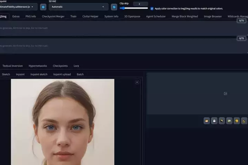The height and width of the screenshot is (165, 248).
Task: Click the uploaded portrait image
Action: point(63,122)
